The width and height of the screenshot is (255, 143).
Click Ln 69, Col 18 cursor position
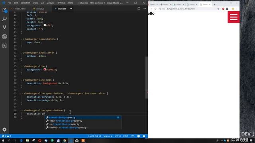tap(94, 136)
